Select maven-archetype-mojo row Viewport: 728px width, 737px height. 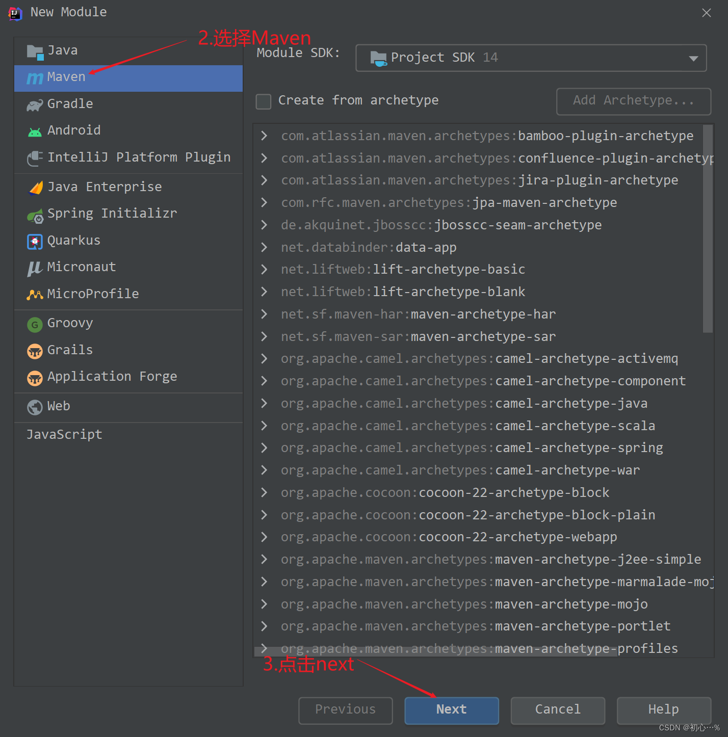tap(483, 604)
